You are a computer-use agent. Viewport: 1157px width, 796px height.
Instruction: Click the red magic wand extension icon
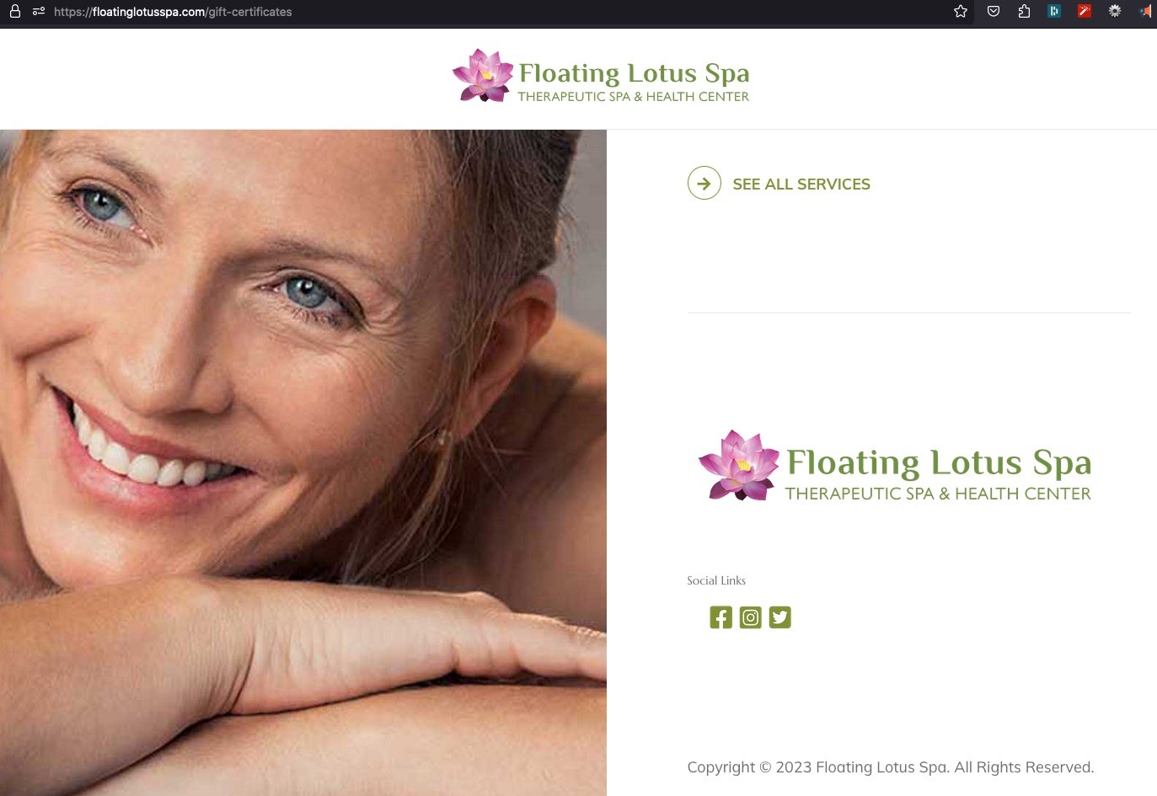(1085, 11)
